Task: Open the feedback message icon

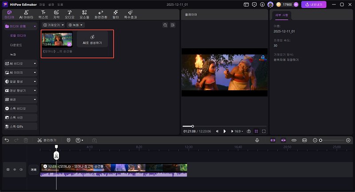Action: (254, 4)
